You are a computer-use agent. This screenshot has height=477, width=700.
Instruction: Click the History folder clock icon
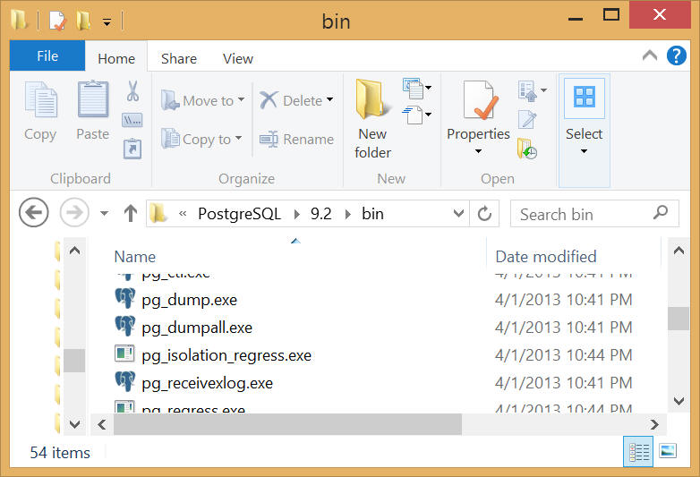tap(526, 149)
